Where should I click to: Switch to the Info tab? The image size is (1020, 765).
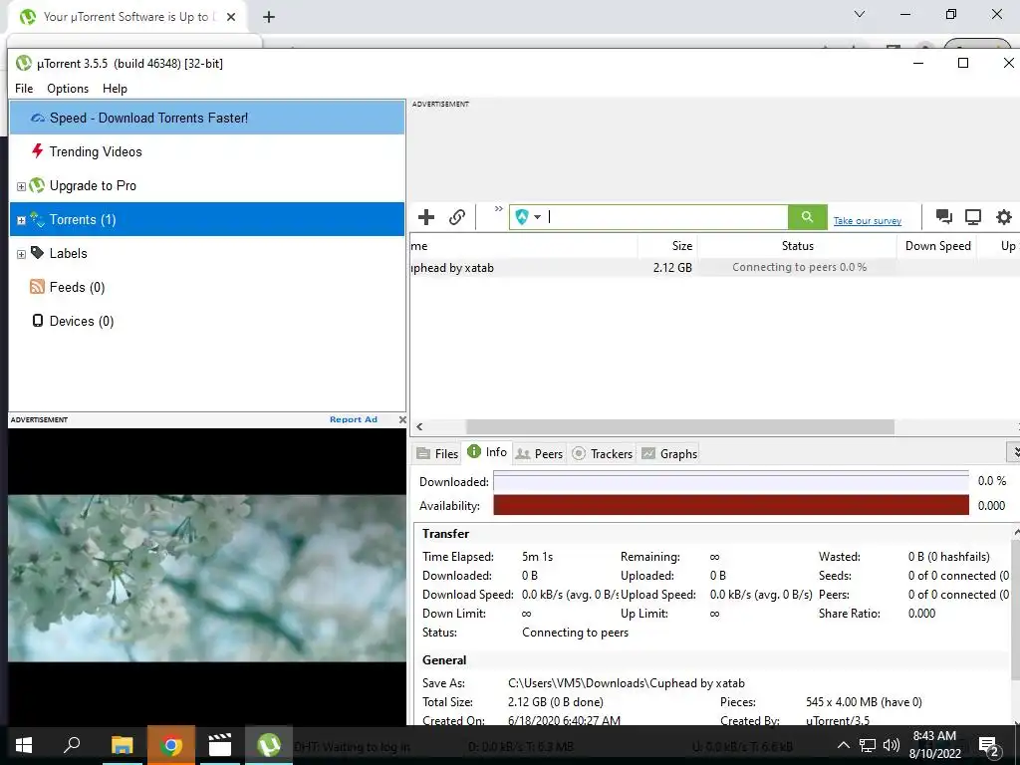(487, 452)
